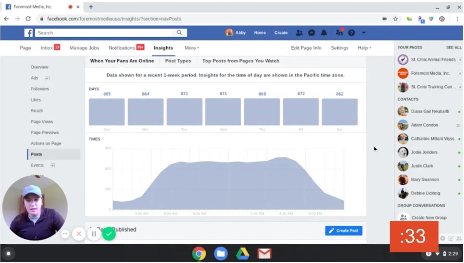Click the Facebook logo in the top bar
The height and width of the screenshot is (263, 464).
[x=28, y=33]
